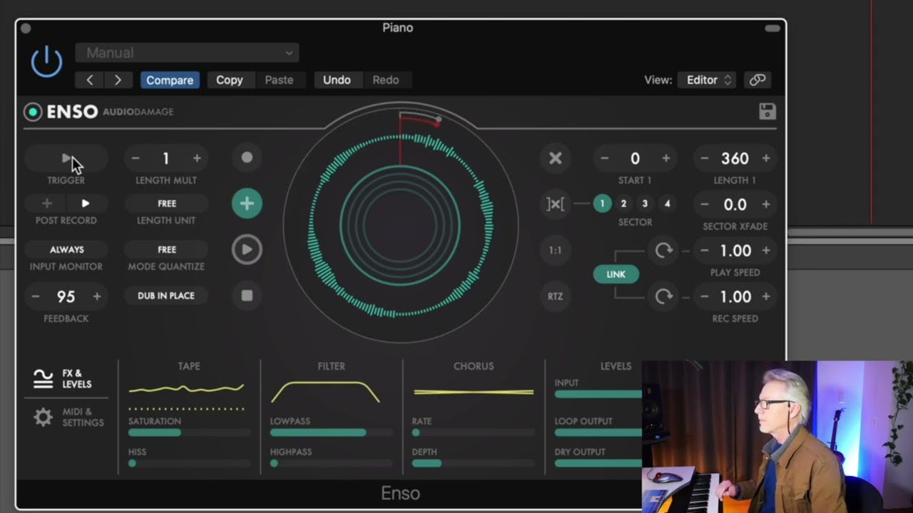Click the Copy button
Screen dimensions: 913x513
(x=230, y=80)
